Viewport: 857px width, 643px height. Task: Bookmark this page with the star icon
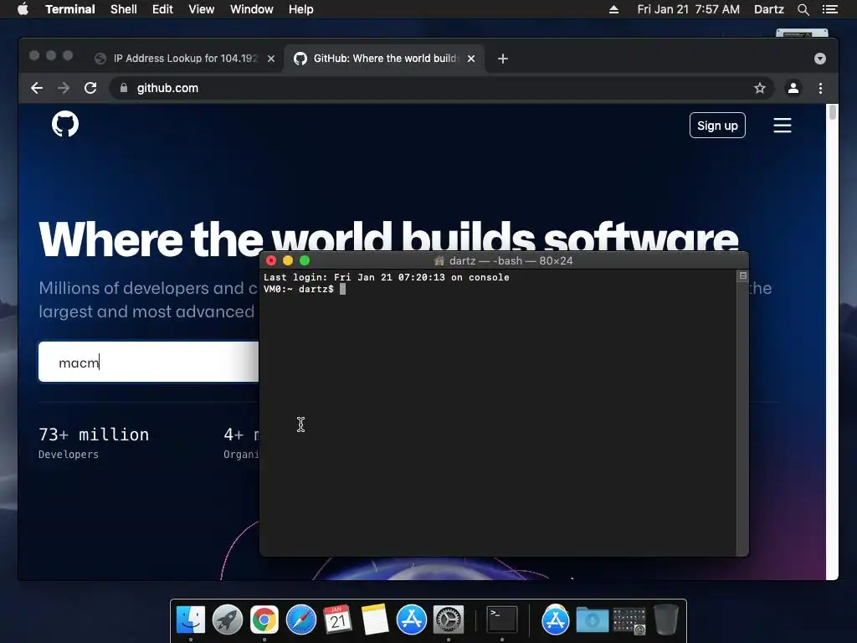(760, 88)
